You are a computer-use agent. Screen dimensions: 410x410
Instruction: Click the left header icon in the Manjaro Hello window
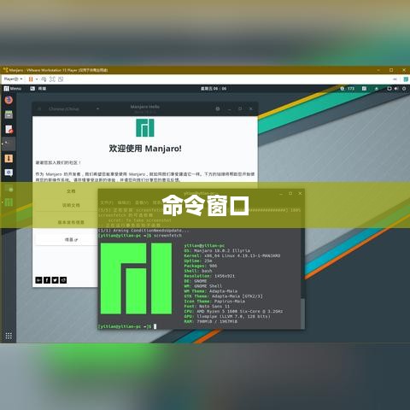coord(39,108)
